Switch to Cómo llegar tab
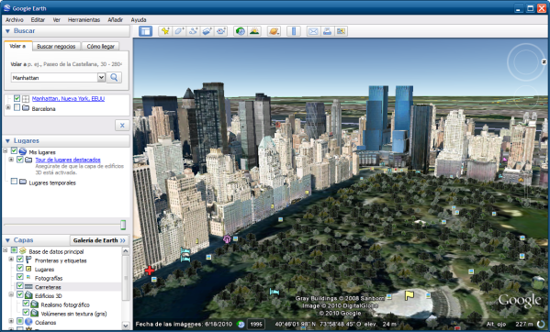 [101, 46]
